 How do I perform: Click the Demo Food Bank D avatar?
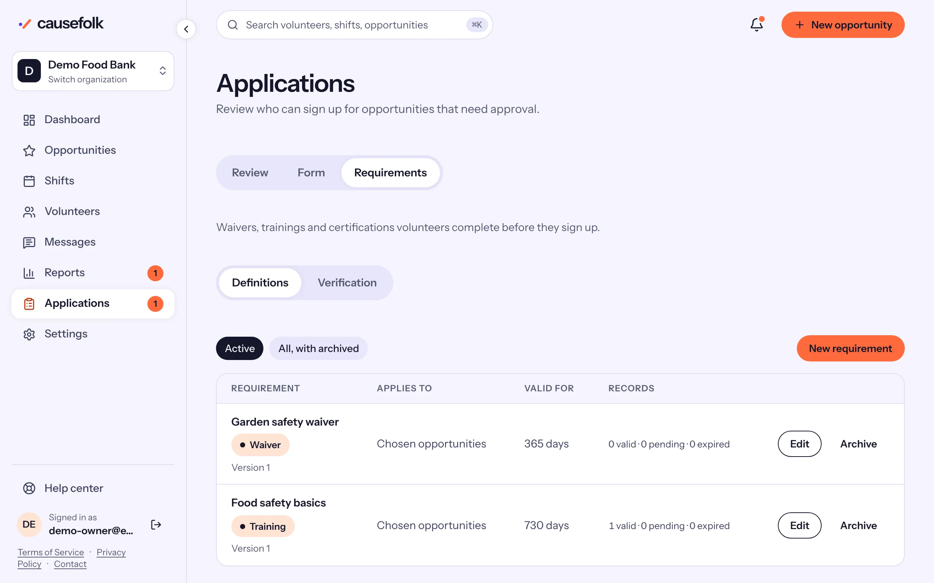[x=29, y=71]
